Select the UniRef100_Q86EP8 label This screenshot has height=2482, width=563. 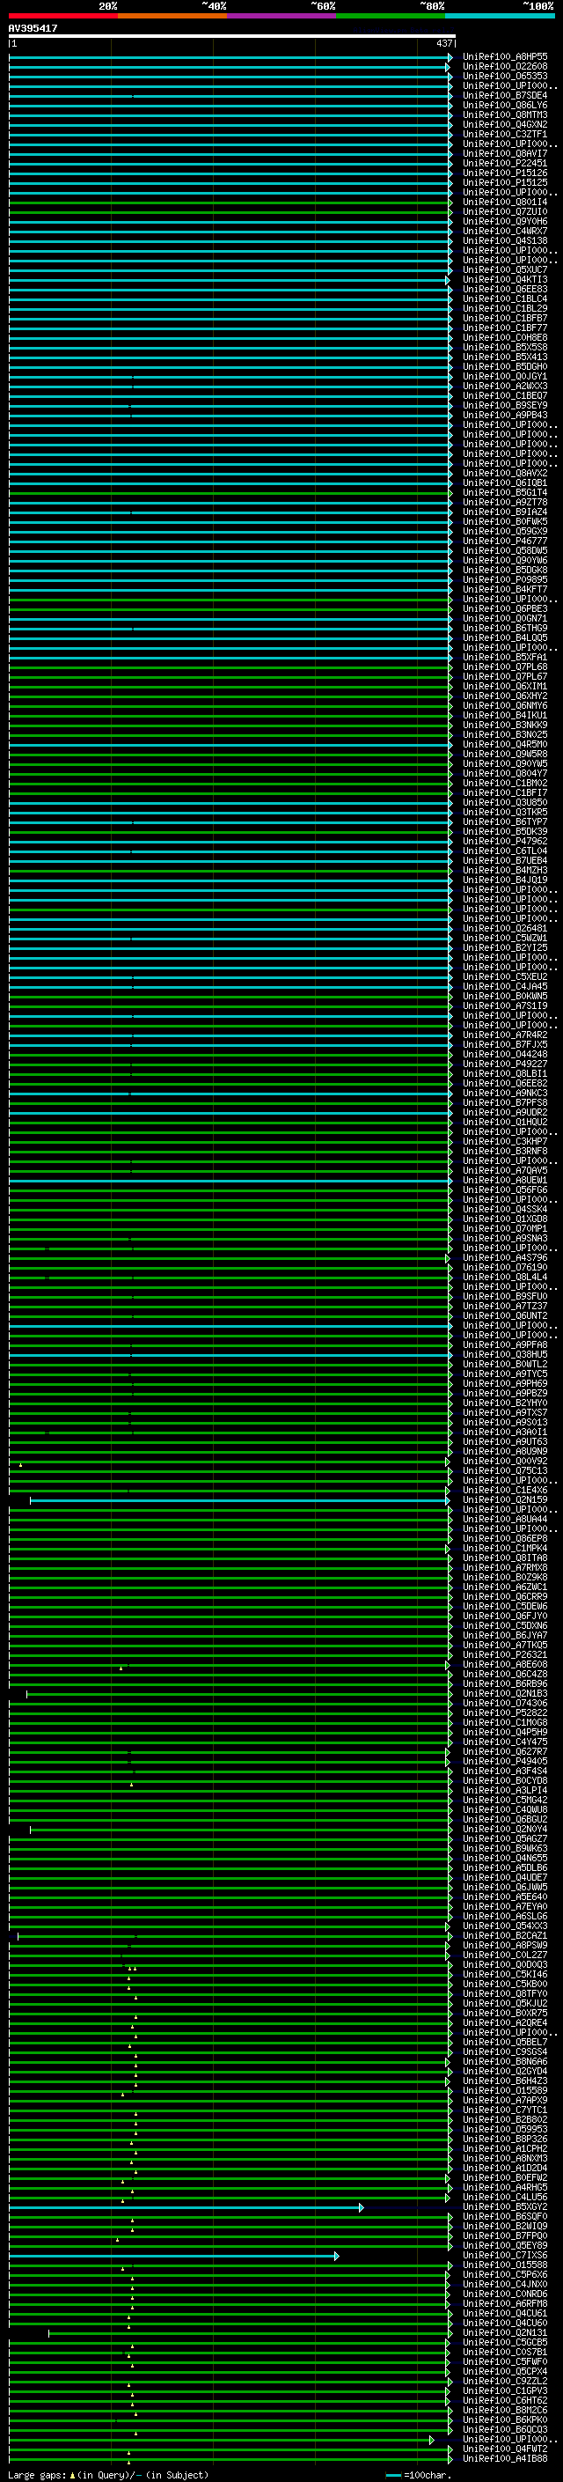pyautogui.click(x=505, y=1539)
